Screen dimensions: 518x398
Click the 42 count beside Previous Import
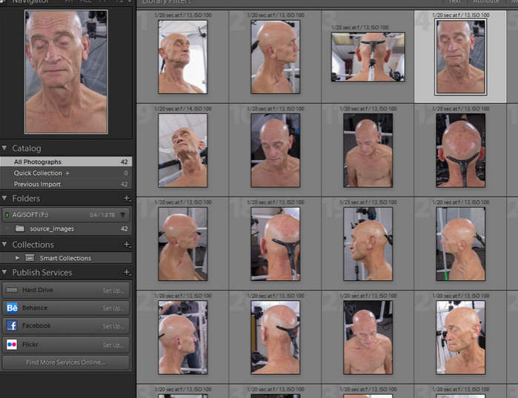tap(124, 185)
